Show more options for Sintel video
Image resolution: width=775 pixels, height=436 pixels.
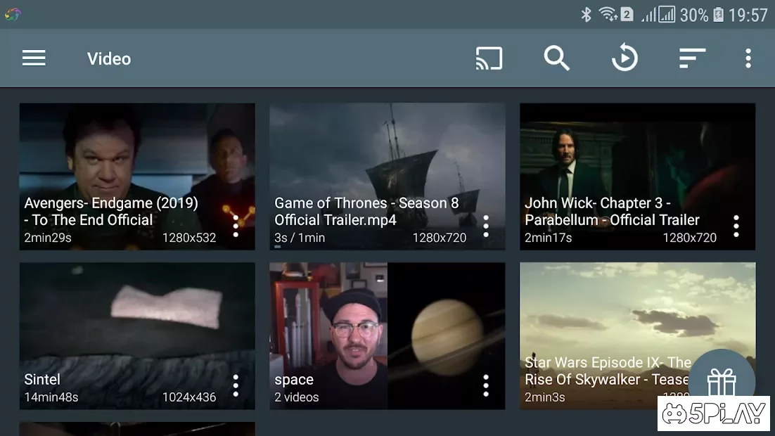[x=236, y=385]
